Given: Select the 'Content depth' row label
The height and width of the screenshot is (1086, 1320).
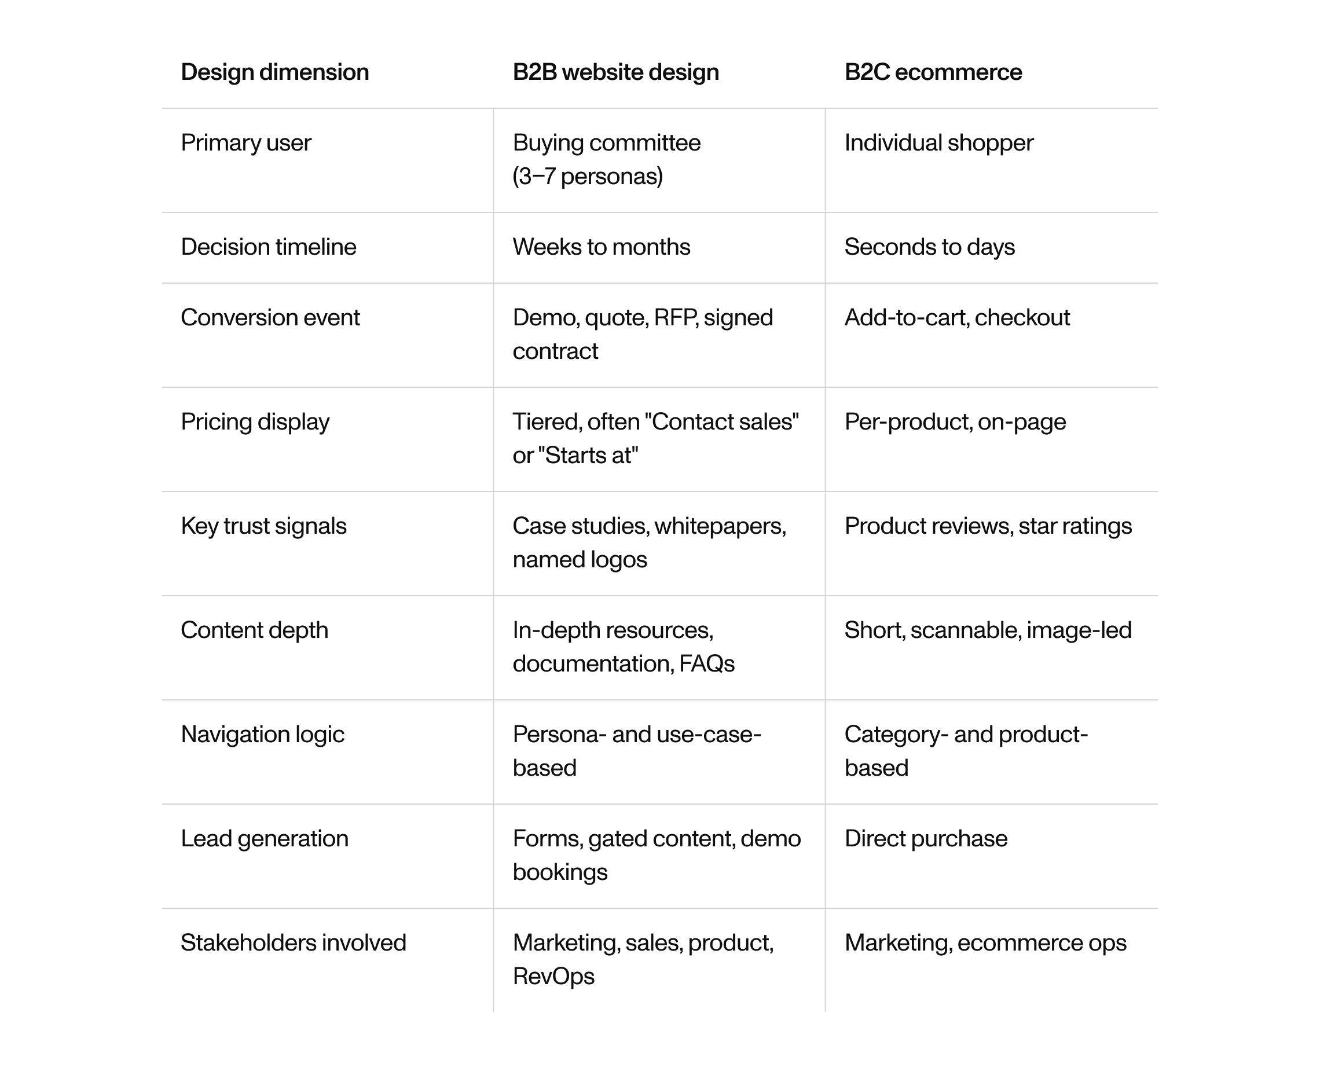Looking at the screenshot, I should coord(254,630).
